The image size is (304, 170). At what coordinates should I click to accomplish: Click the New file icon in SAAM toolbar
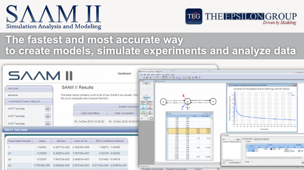click(141, 78)
